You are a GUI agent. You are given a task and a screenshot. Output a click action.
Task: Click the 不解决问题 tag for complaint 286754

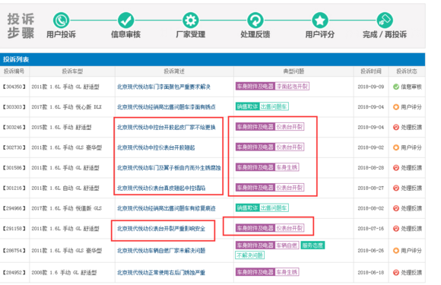(x=249, y=255)
